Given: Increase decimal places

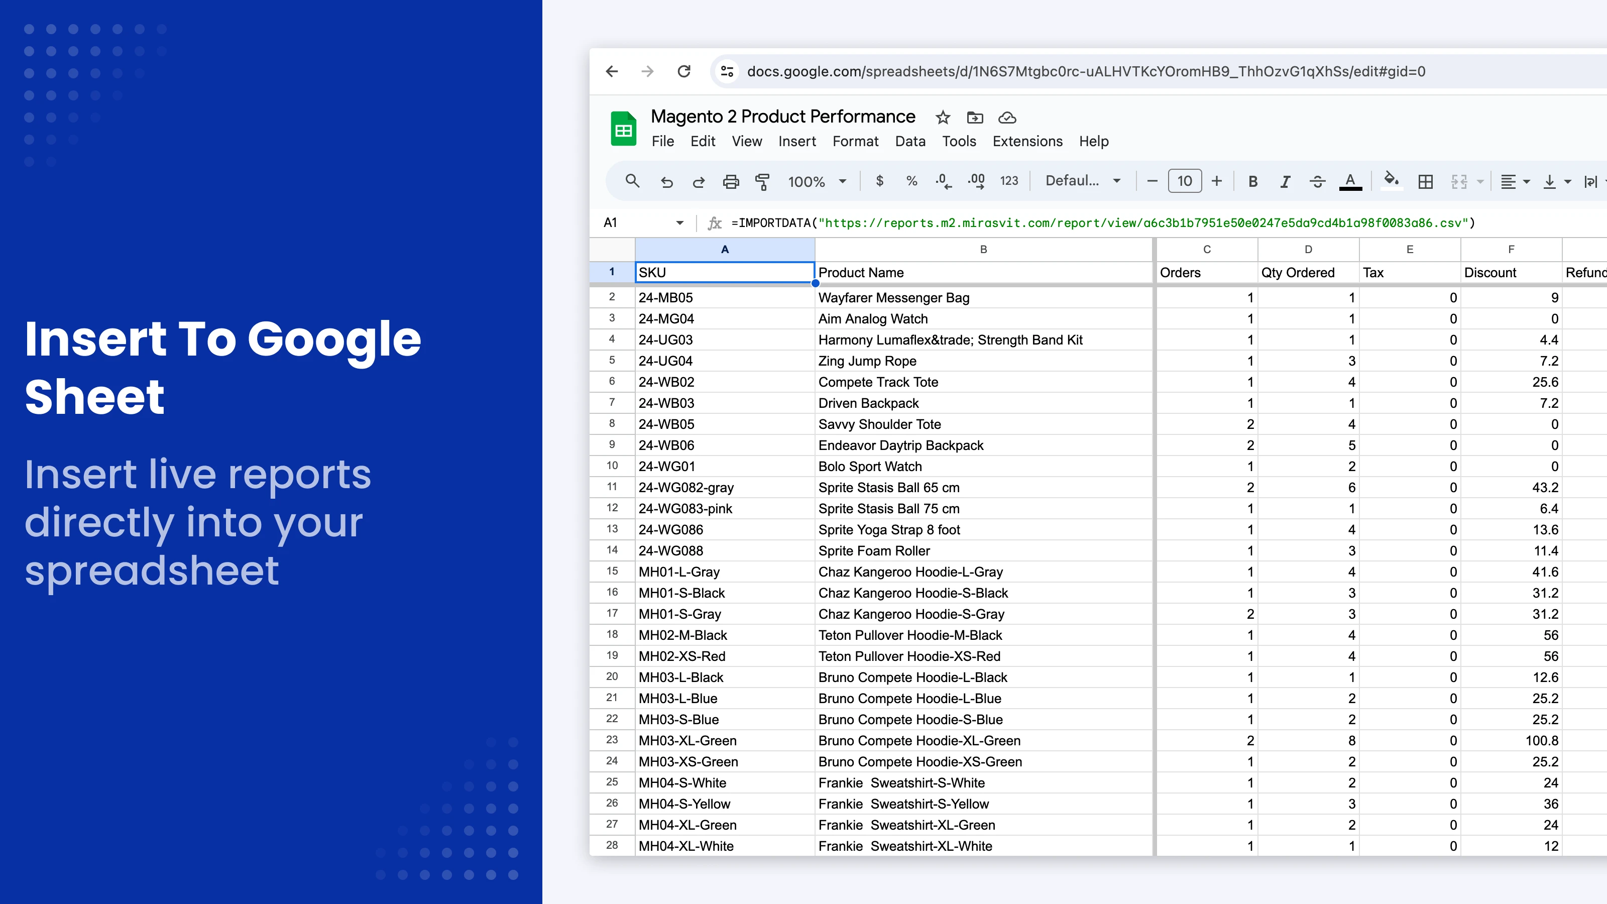Looking at the screenshot, I should [x=976, y=181].
